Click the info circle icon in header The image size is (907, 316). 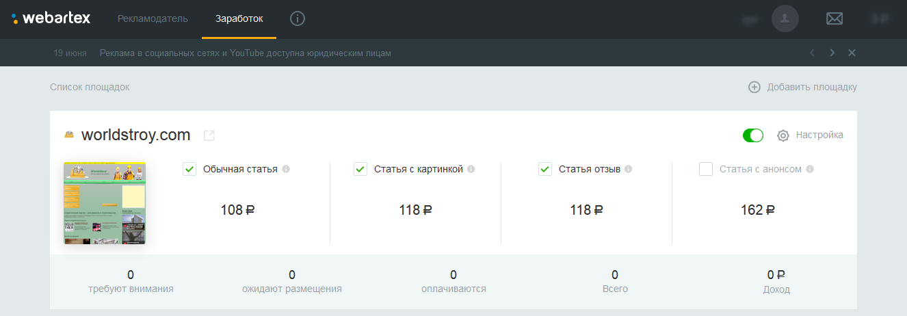point(297,18)
